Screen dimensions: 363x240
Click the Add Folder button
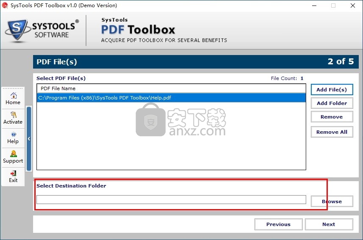click(x=332, y=103)
